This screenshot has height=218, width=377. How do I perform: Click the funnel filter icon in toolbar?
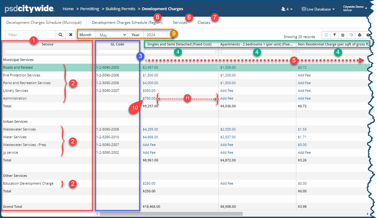click(334, 35)
